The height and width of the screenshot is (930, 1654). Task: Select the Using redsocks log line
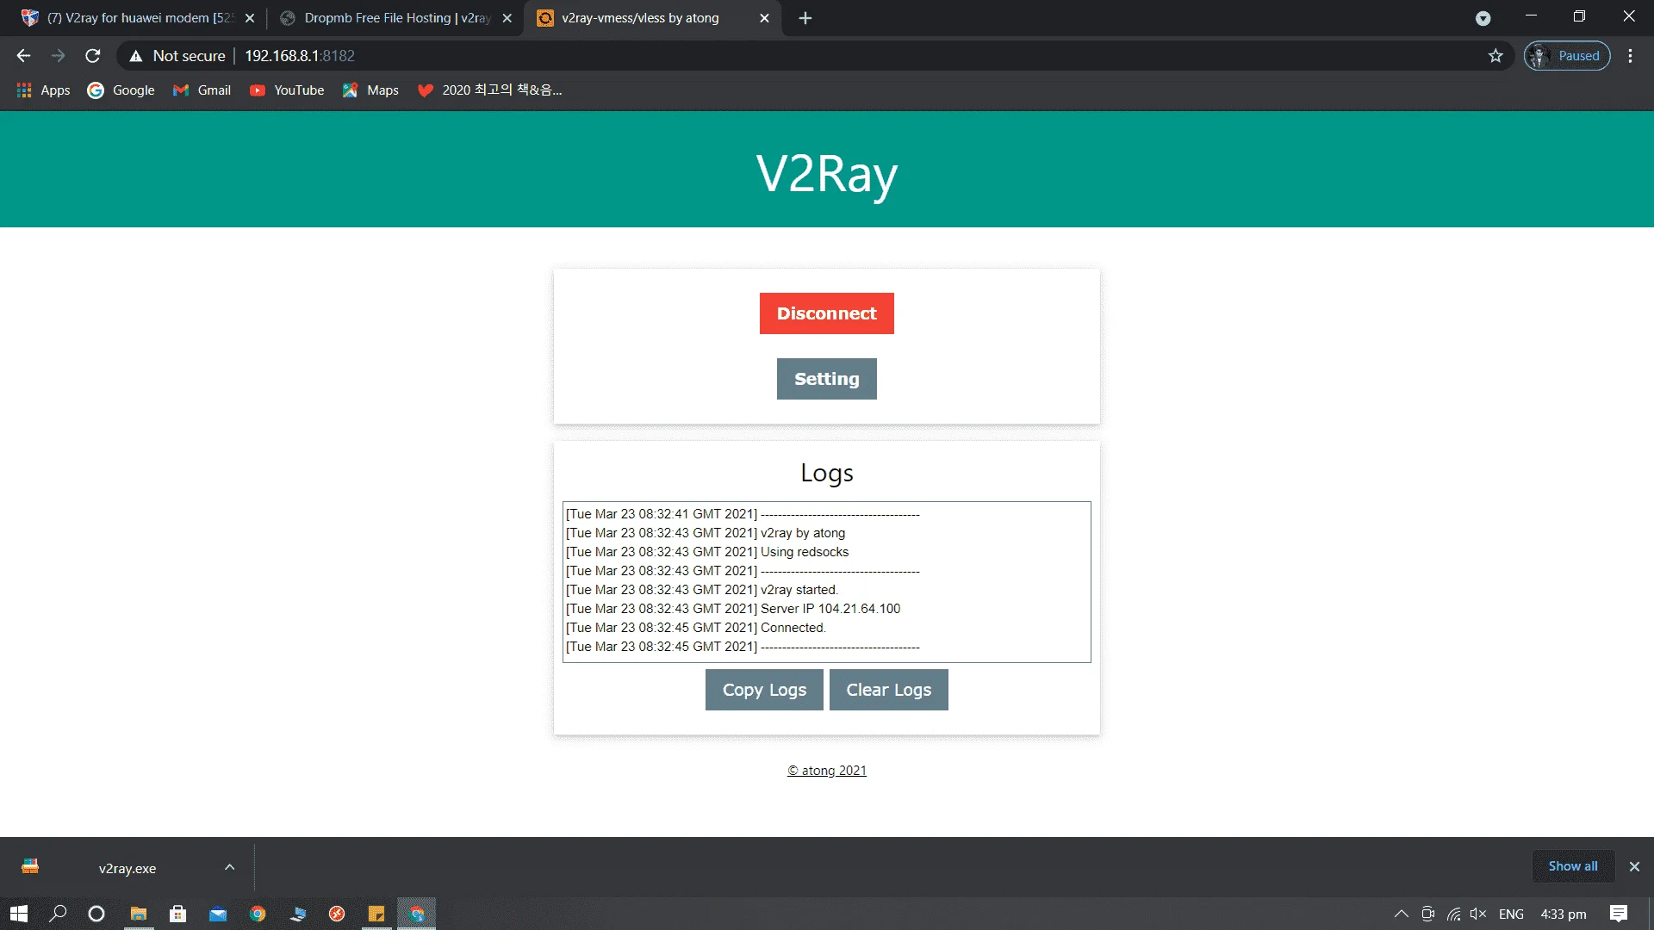707,552
